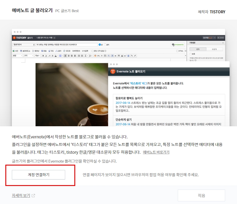Image resolution: width=237 pixels, height=204 pixels.
Task: Click the 단순하게 살기 note entry
Action: [169, 121]
